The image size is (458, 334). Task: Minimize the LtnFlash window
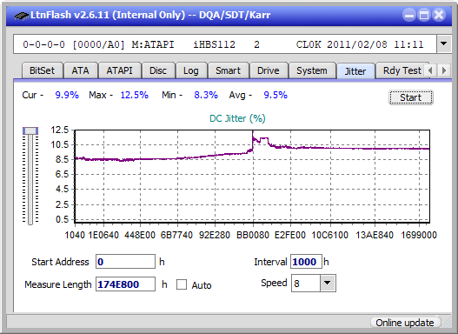(x=409, y=15)
